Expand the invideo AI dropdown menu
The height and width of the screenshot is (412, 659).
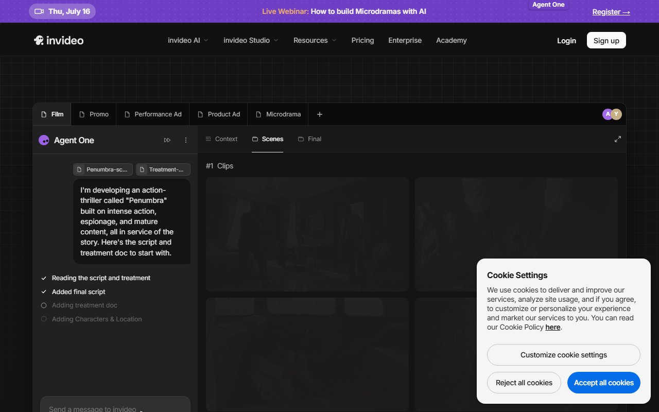click(188, 40)
